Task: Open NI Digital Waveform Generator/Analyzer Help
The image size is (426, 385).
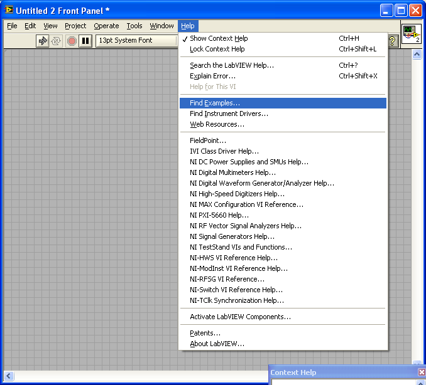Action: 283,183
